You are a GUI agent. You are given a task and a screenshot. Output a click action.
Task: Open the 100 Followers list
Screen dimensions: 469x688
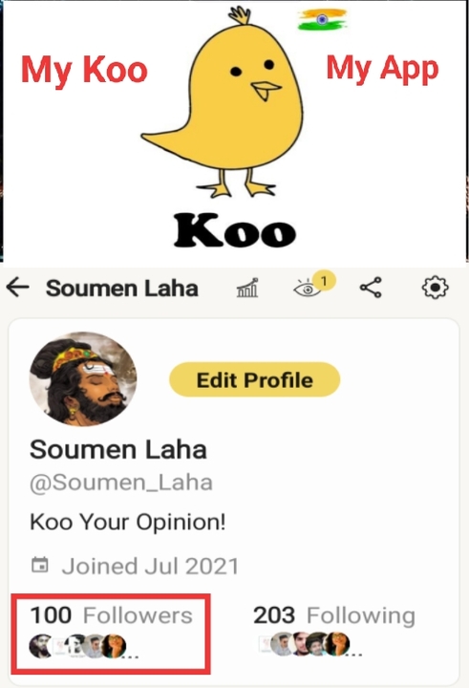[x=111, y=615]
